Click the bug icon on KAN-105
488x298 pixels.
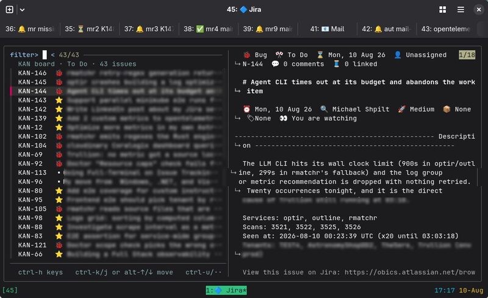click(x=59, y=209)
